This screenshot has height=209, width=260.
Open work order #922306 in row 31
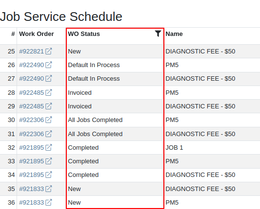31,134
